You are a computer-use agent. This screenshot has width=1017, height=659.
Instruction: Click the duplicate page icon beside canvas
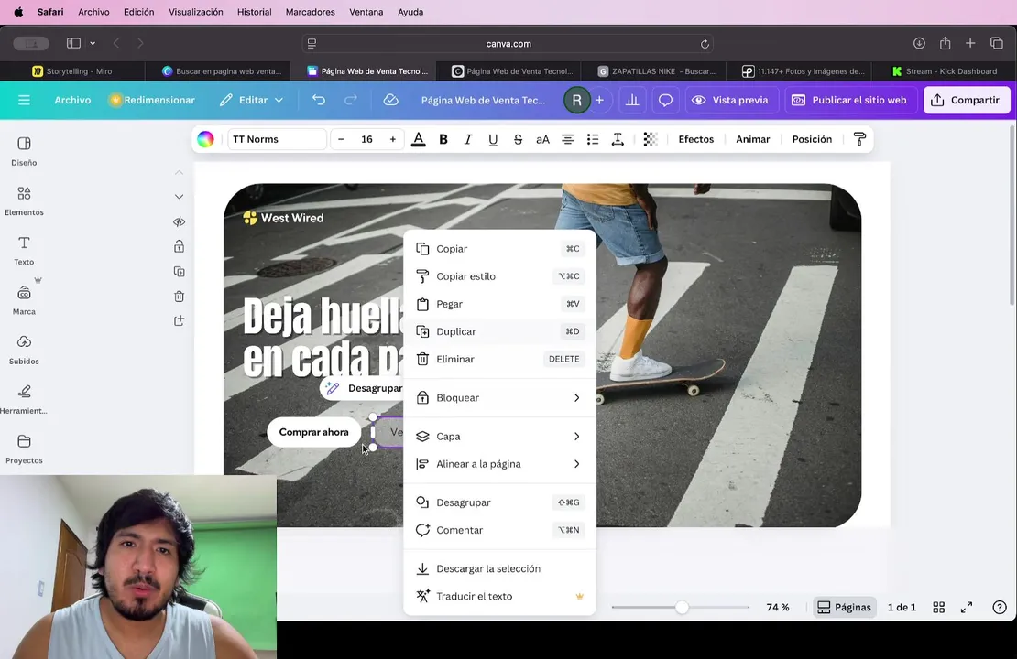179,272
